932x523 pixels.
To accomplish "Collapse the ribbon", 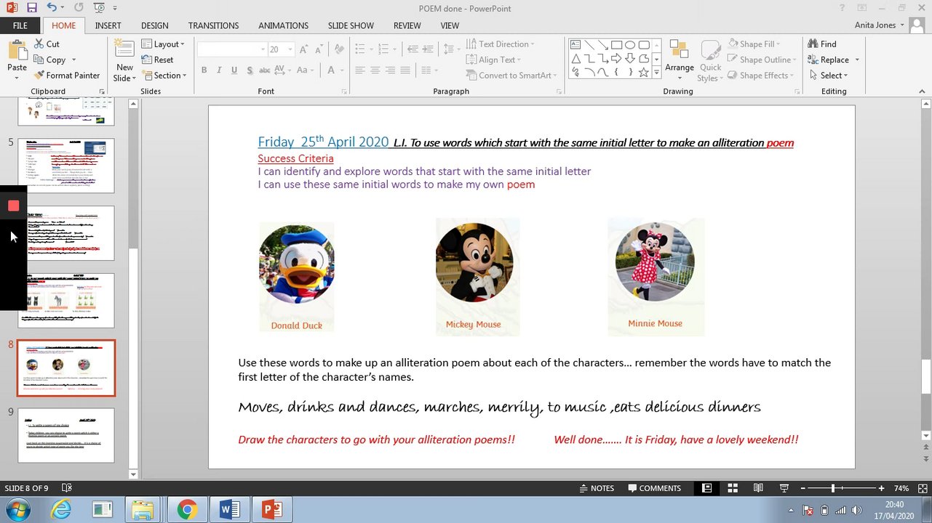I will (920, 92).
